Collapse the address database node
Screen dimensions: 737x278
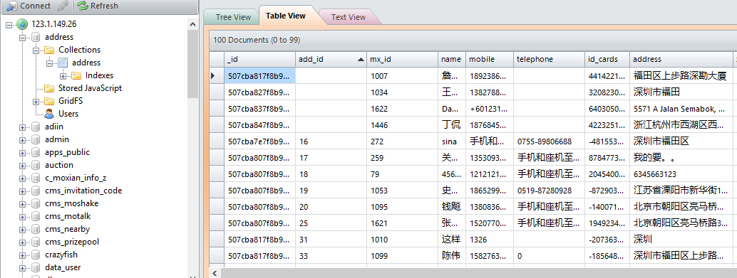pos(22,37)
